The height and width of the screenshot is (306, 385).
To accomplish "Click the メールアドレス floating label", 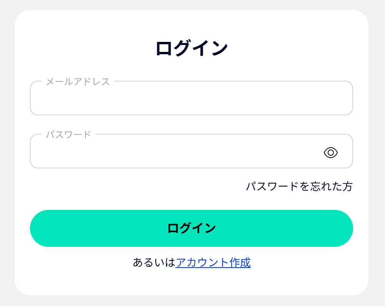I will [78, 81].
